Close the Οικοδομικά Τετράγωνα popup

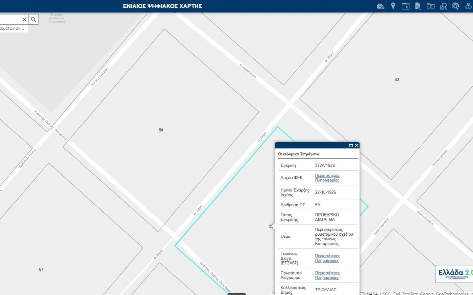356,145
